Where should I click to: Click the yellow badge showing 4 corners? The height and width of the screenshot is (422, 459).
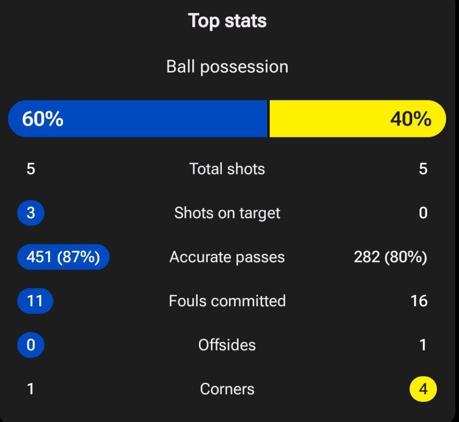tap(423, 389)
